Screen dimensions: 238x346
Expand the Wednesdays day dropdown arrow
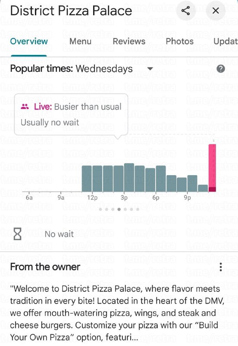(150, 69)
